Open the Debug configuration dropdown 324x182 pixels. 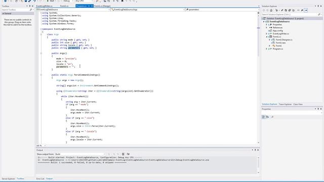(x=68, y=1)
